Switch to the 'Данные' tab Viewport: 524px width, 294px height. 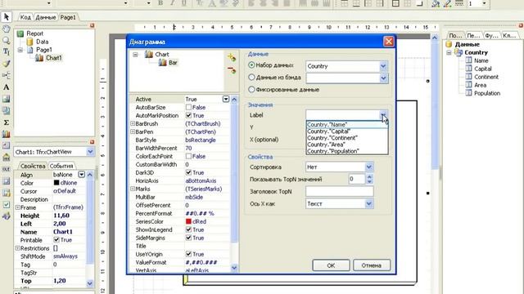(x=46, y=17)
